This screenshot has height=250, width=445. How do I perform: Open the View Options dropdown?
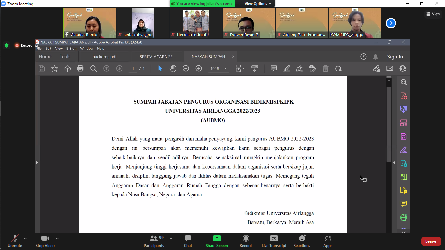click(x=256, y=4)
